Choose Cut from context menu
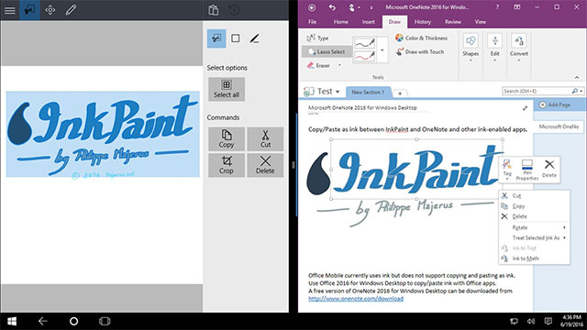587x330 pixels. pyautogui.click(x=534, y=195)
